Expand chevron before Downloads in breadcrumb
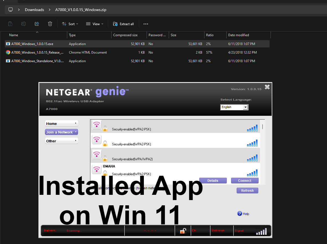This screenshot has height=244, width=327. 19,10
